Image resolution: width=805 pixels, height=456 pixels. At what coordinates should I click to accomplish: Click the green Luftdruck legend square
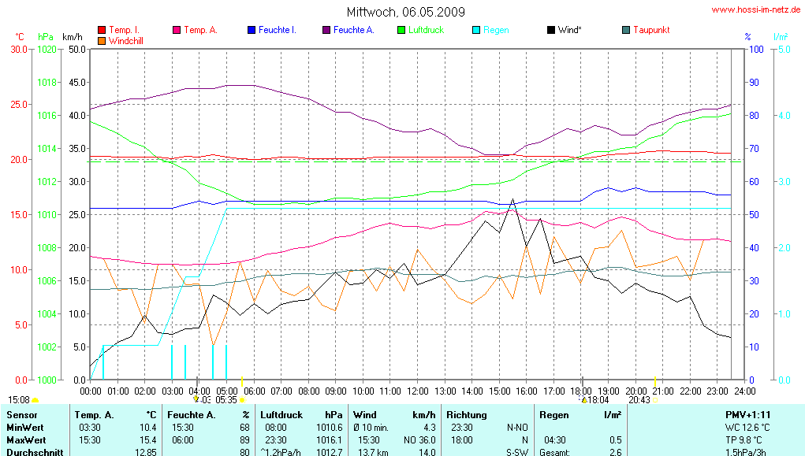[401, 30]
